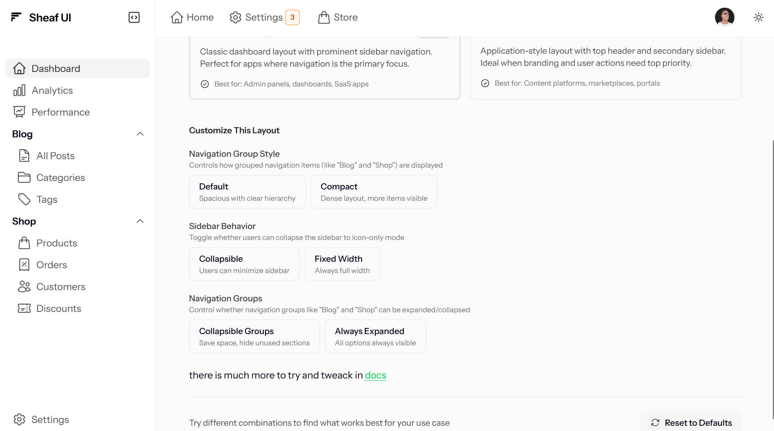Click Reset to Defaults button
Screen dimensions: 774x431
(x=691, y=423)
